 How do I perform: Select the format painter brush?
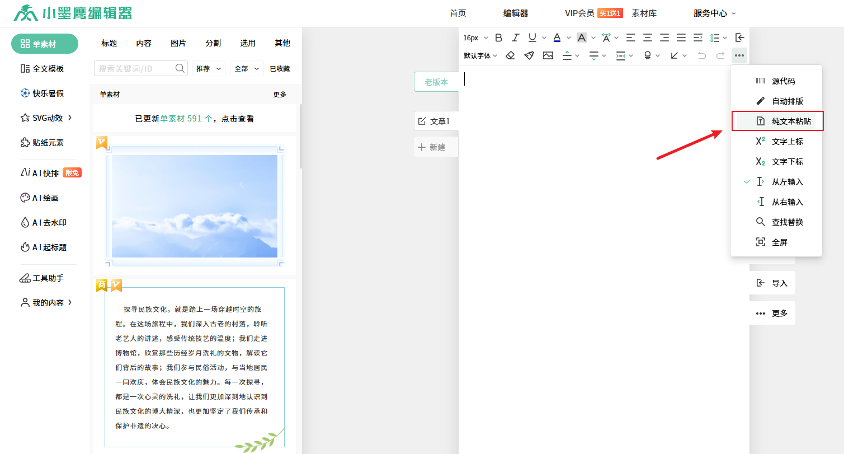click(529, 55)
